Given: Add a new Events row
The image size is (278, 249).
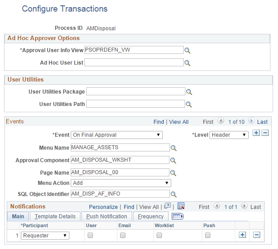Looking at the screenshot, I should (x=256, y=133).
